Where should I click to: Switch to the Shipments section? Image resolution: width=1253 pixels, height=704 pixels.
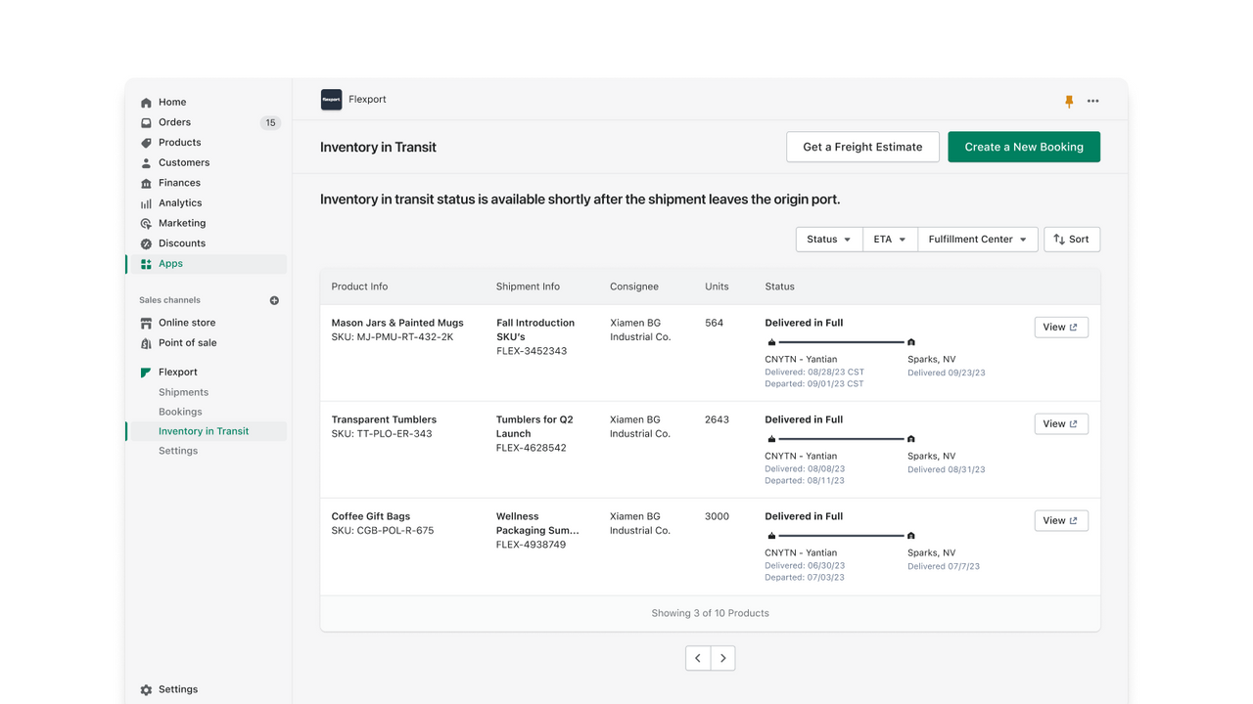pos(183,391)
